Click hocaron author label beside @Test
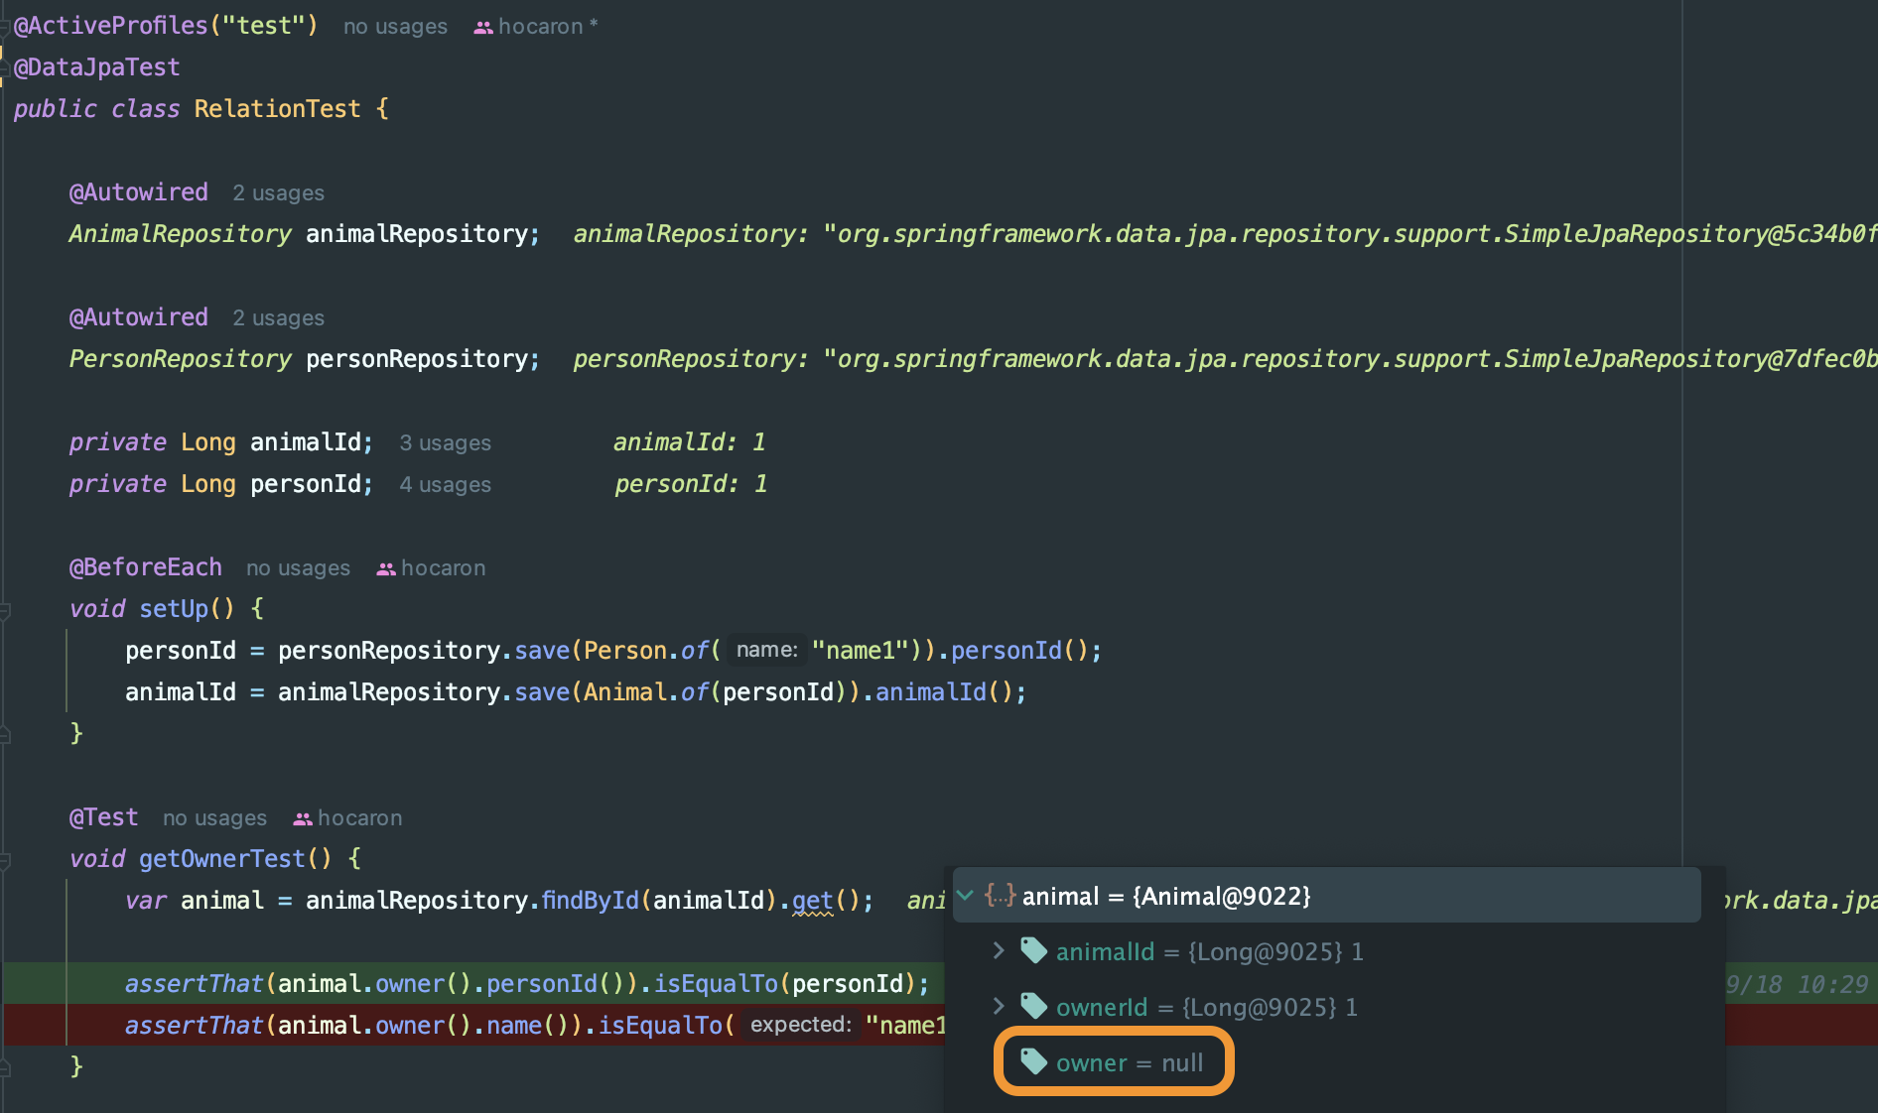1878x1113 pixels. [359, 818]
